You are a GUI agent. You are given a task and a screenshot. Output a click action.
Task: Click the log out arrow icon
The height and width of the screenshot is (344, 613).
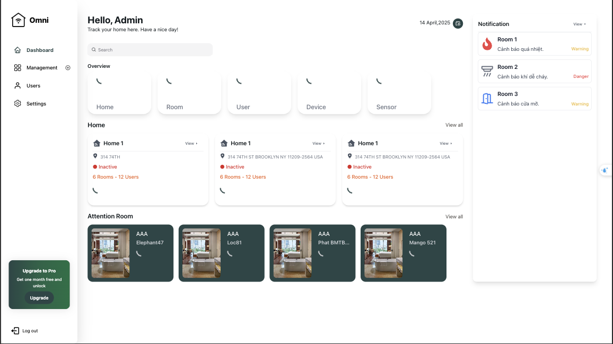point(15,331)
